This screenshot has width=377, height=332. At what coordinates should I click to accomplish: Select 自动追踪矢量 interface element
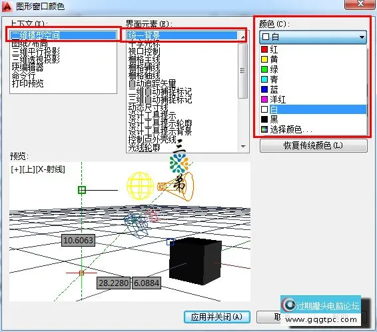[152, 83]
